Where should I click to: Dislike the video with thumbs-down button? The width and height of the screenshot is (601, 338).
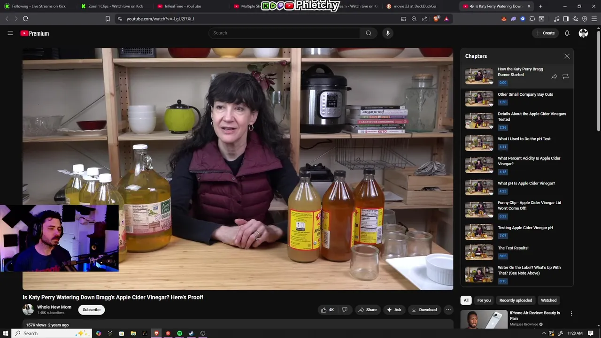pos(345,310)
